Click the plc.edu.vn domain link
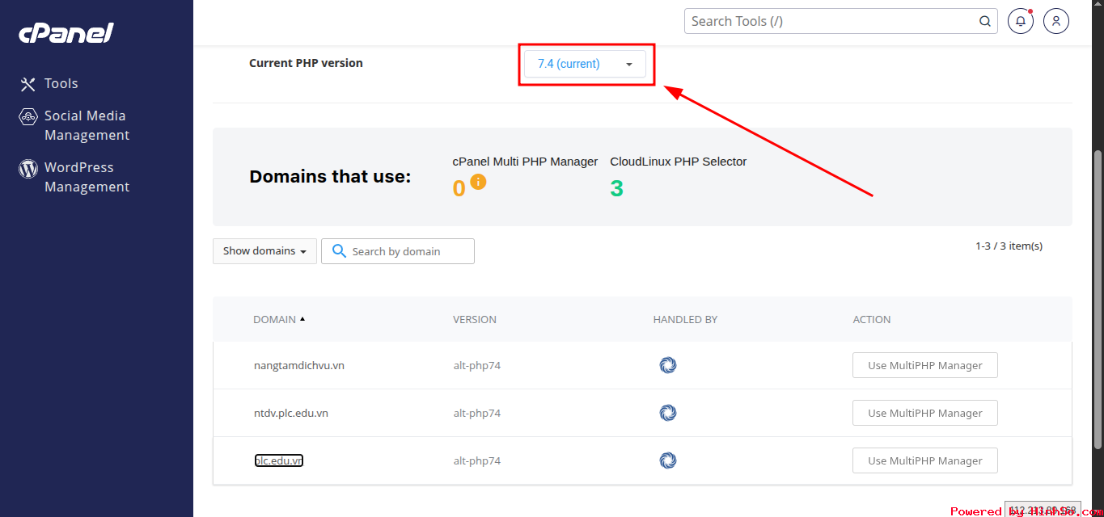Viewport: 1104px width, 517px height. pyautogui.click(x=279, y=460)
